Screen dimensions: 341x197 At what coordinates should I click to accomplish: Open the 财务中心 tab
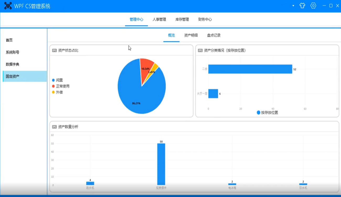coord(205,19)
